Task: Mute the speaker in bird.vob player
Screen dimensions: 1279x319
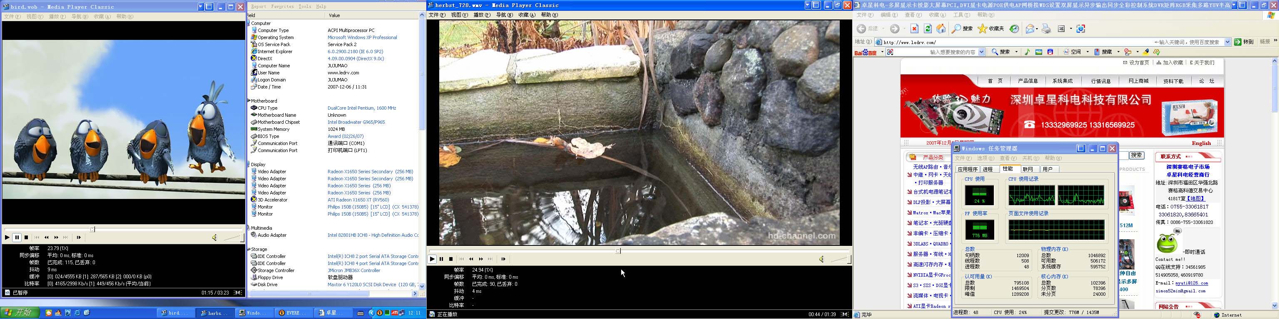Action: tap(214, 238)
